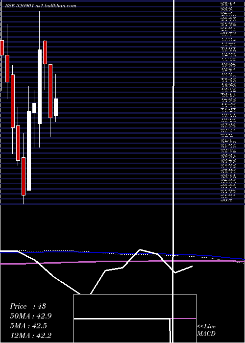The height and width of the screenshot is (343, 245).
Task: Click the '<<Live MACD' label
Action: coord(206,330)
